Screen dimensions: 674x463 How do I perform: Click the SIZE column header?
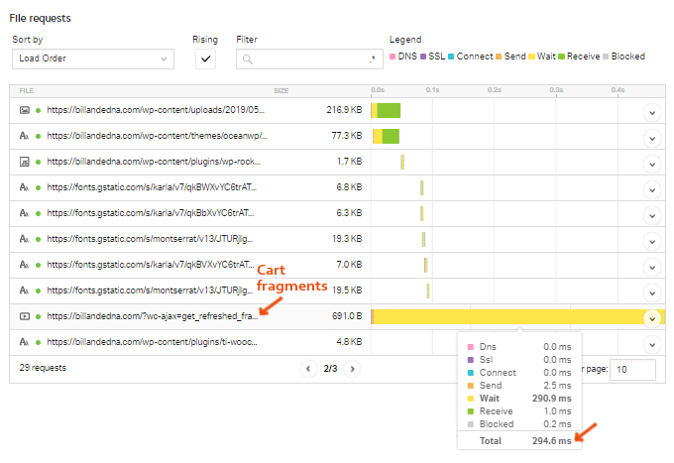281,90
